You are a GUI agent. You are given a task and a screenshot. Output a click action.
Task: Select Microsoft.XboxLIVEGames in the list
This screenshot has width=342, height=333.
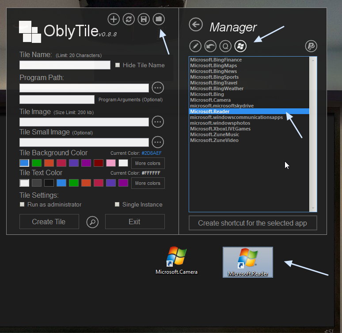tap(249, 129)
